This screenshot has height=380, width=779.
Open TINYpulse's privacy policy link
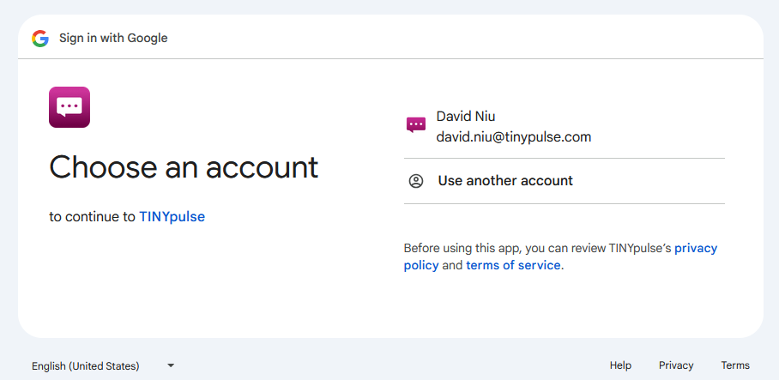(x=560, y=256)
